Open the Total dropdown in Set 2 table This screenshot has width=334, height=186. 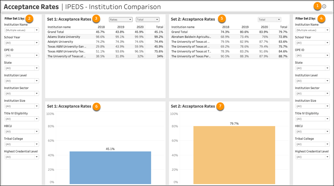click(269, 20)
